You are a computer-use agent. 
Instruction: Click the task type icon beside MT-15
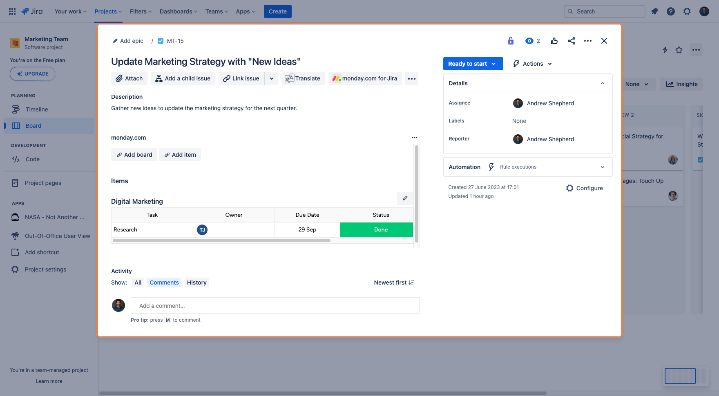coord(161,41)
